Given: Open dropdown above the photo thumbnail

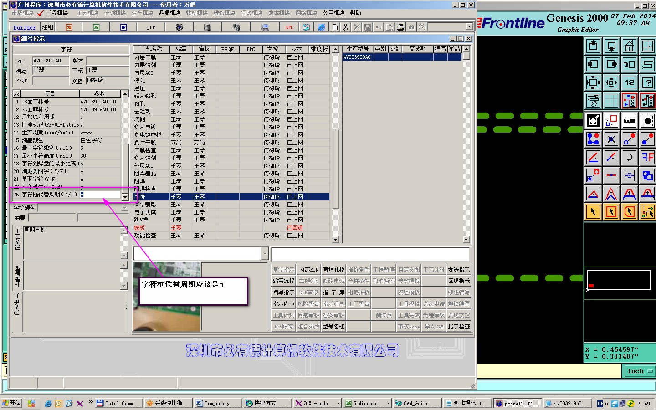Looking at the screenshot, I should (265, 254).
